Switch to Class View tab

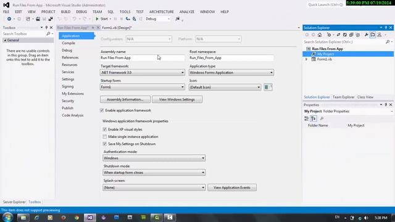coord(365,97)
